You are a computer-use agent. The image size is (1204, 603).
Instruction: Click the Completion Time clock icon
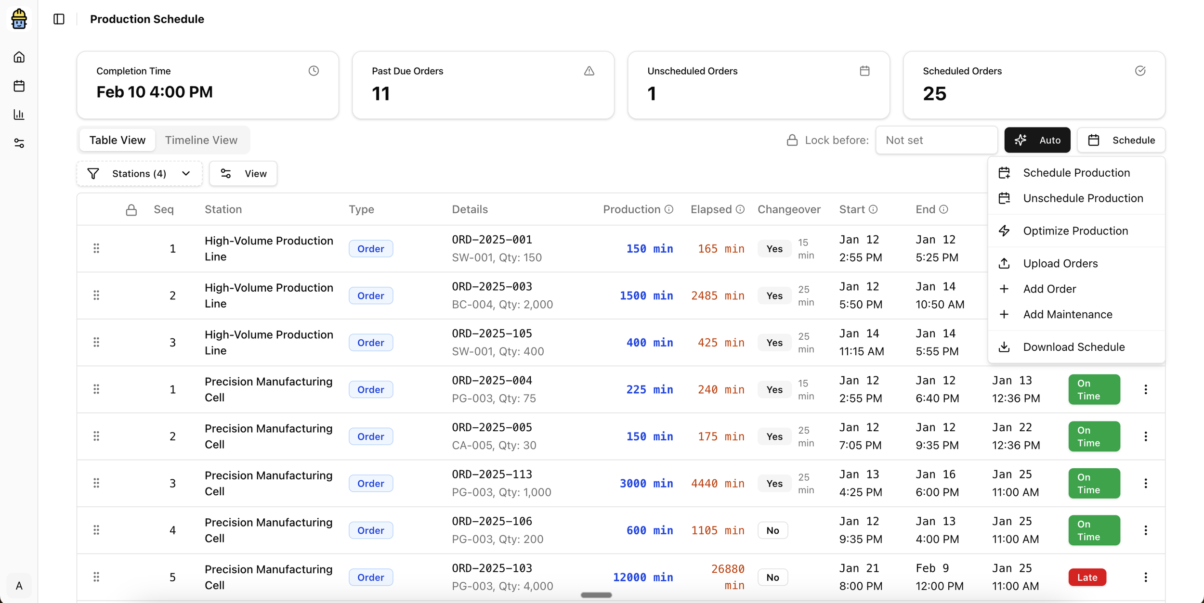(x=314, y=71)
